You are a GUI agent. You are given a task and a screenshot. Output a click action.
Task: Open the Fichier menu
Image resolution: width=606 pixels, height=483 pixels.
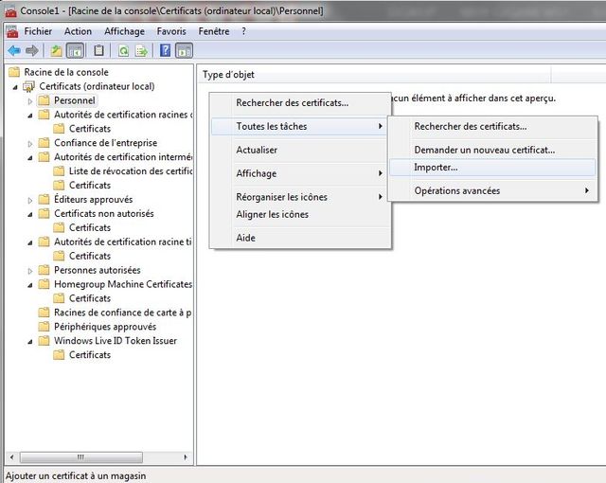click(x=38, y=31)
